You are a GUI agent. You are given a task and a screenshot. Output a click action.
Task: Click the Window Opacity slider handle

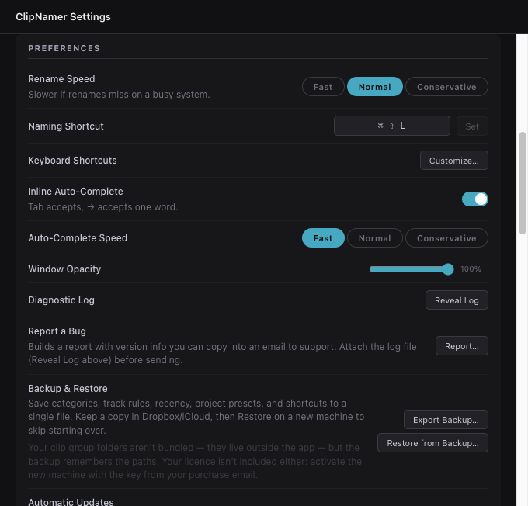point(448,269)
